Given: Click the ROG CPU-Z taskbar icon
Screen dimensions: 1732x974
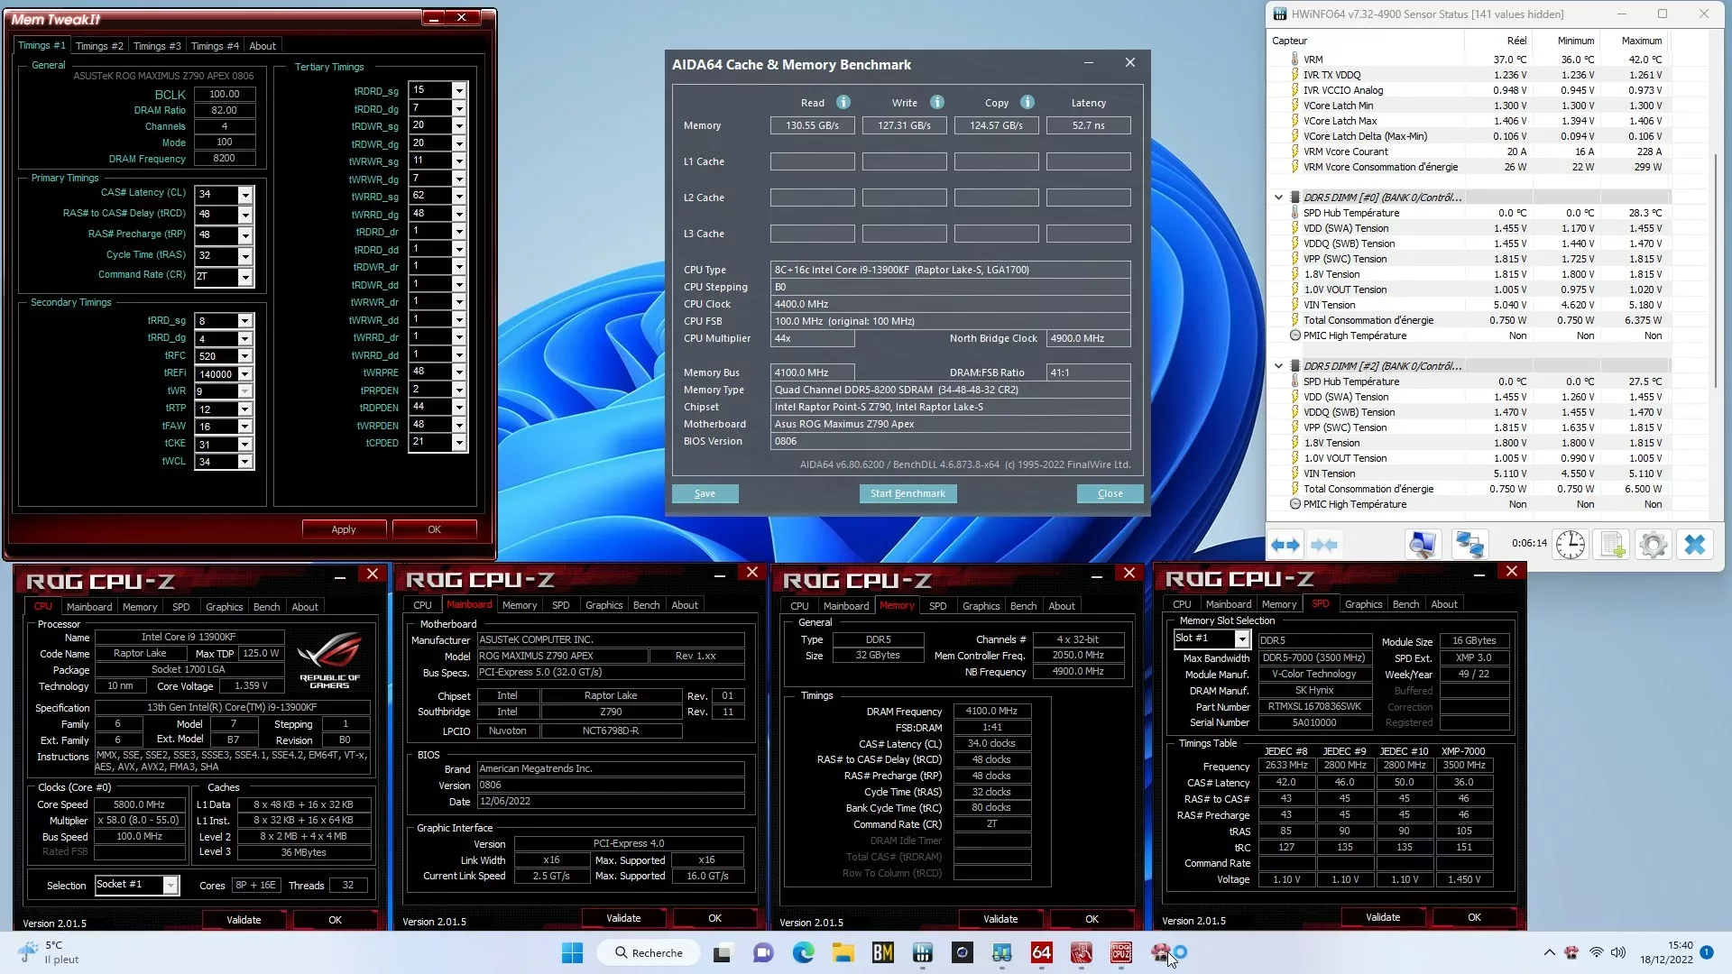Looking at the screenshot, I should (x=1120, y=952).
